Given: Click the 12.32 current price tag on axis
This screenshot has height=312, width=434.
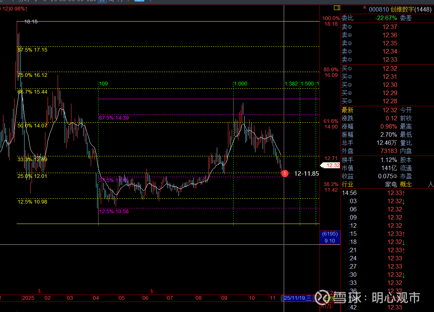Looking at the screenshot, I should [x=330, y=165].
